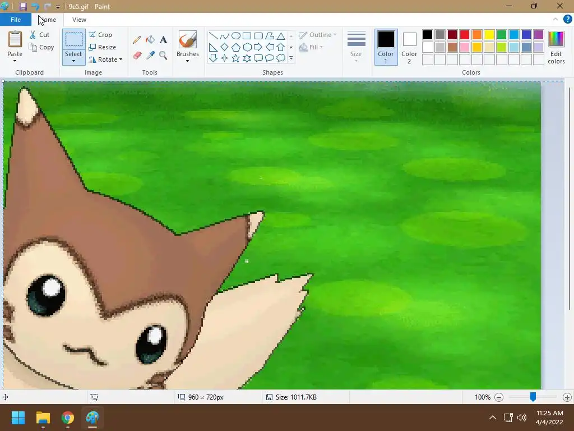The height and width of the screenshot is (431, 574).
Task: Select the Eraser tool
Action: 137,56
